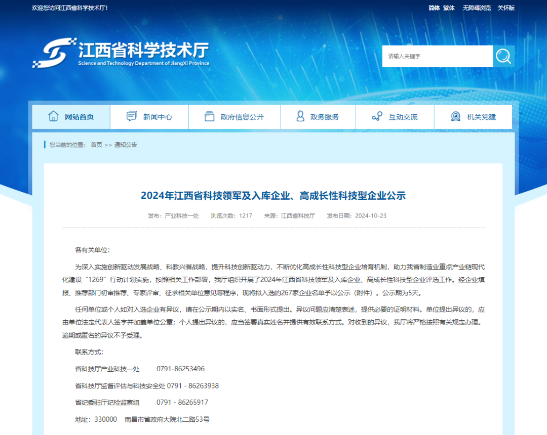Click the 省纪委驻厅纪检监察组 contact name
Viewport: 547px width, 435px height.
(x=107, y=403)
